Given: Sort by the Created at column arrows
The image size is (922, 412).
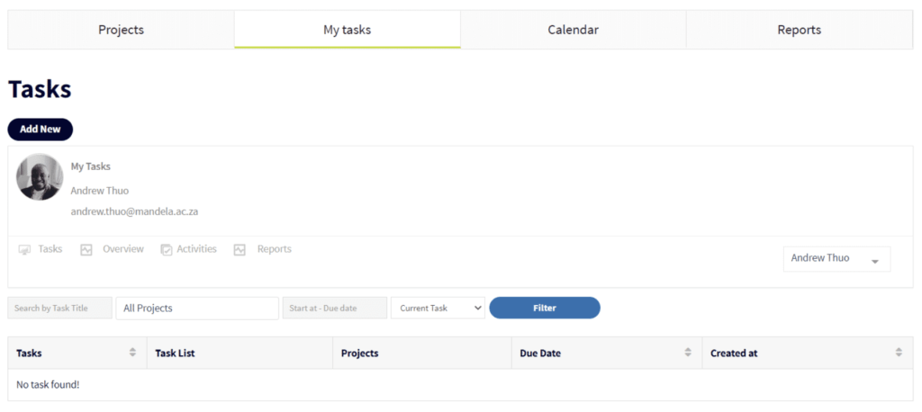Looking at the screenshot, I should tap(899, 353).
